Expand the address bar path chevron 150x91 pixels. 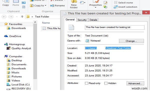[x=32, y=17]
